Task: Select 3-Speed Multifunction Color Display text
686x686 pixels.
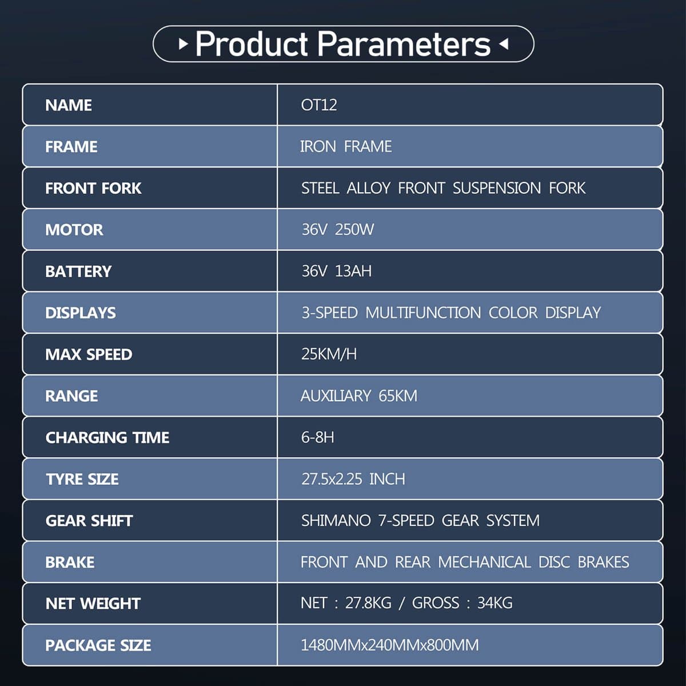Action: (451, 313)
